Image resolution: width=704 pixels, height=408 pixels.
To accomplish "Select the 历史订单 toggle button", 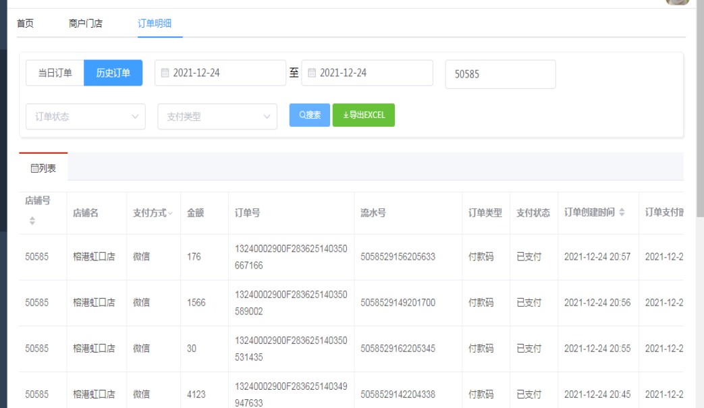I will (x=113, y=74).
